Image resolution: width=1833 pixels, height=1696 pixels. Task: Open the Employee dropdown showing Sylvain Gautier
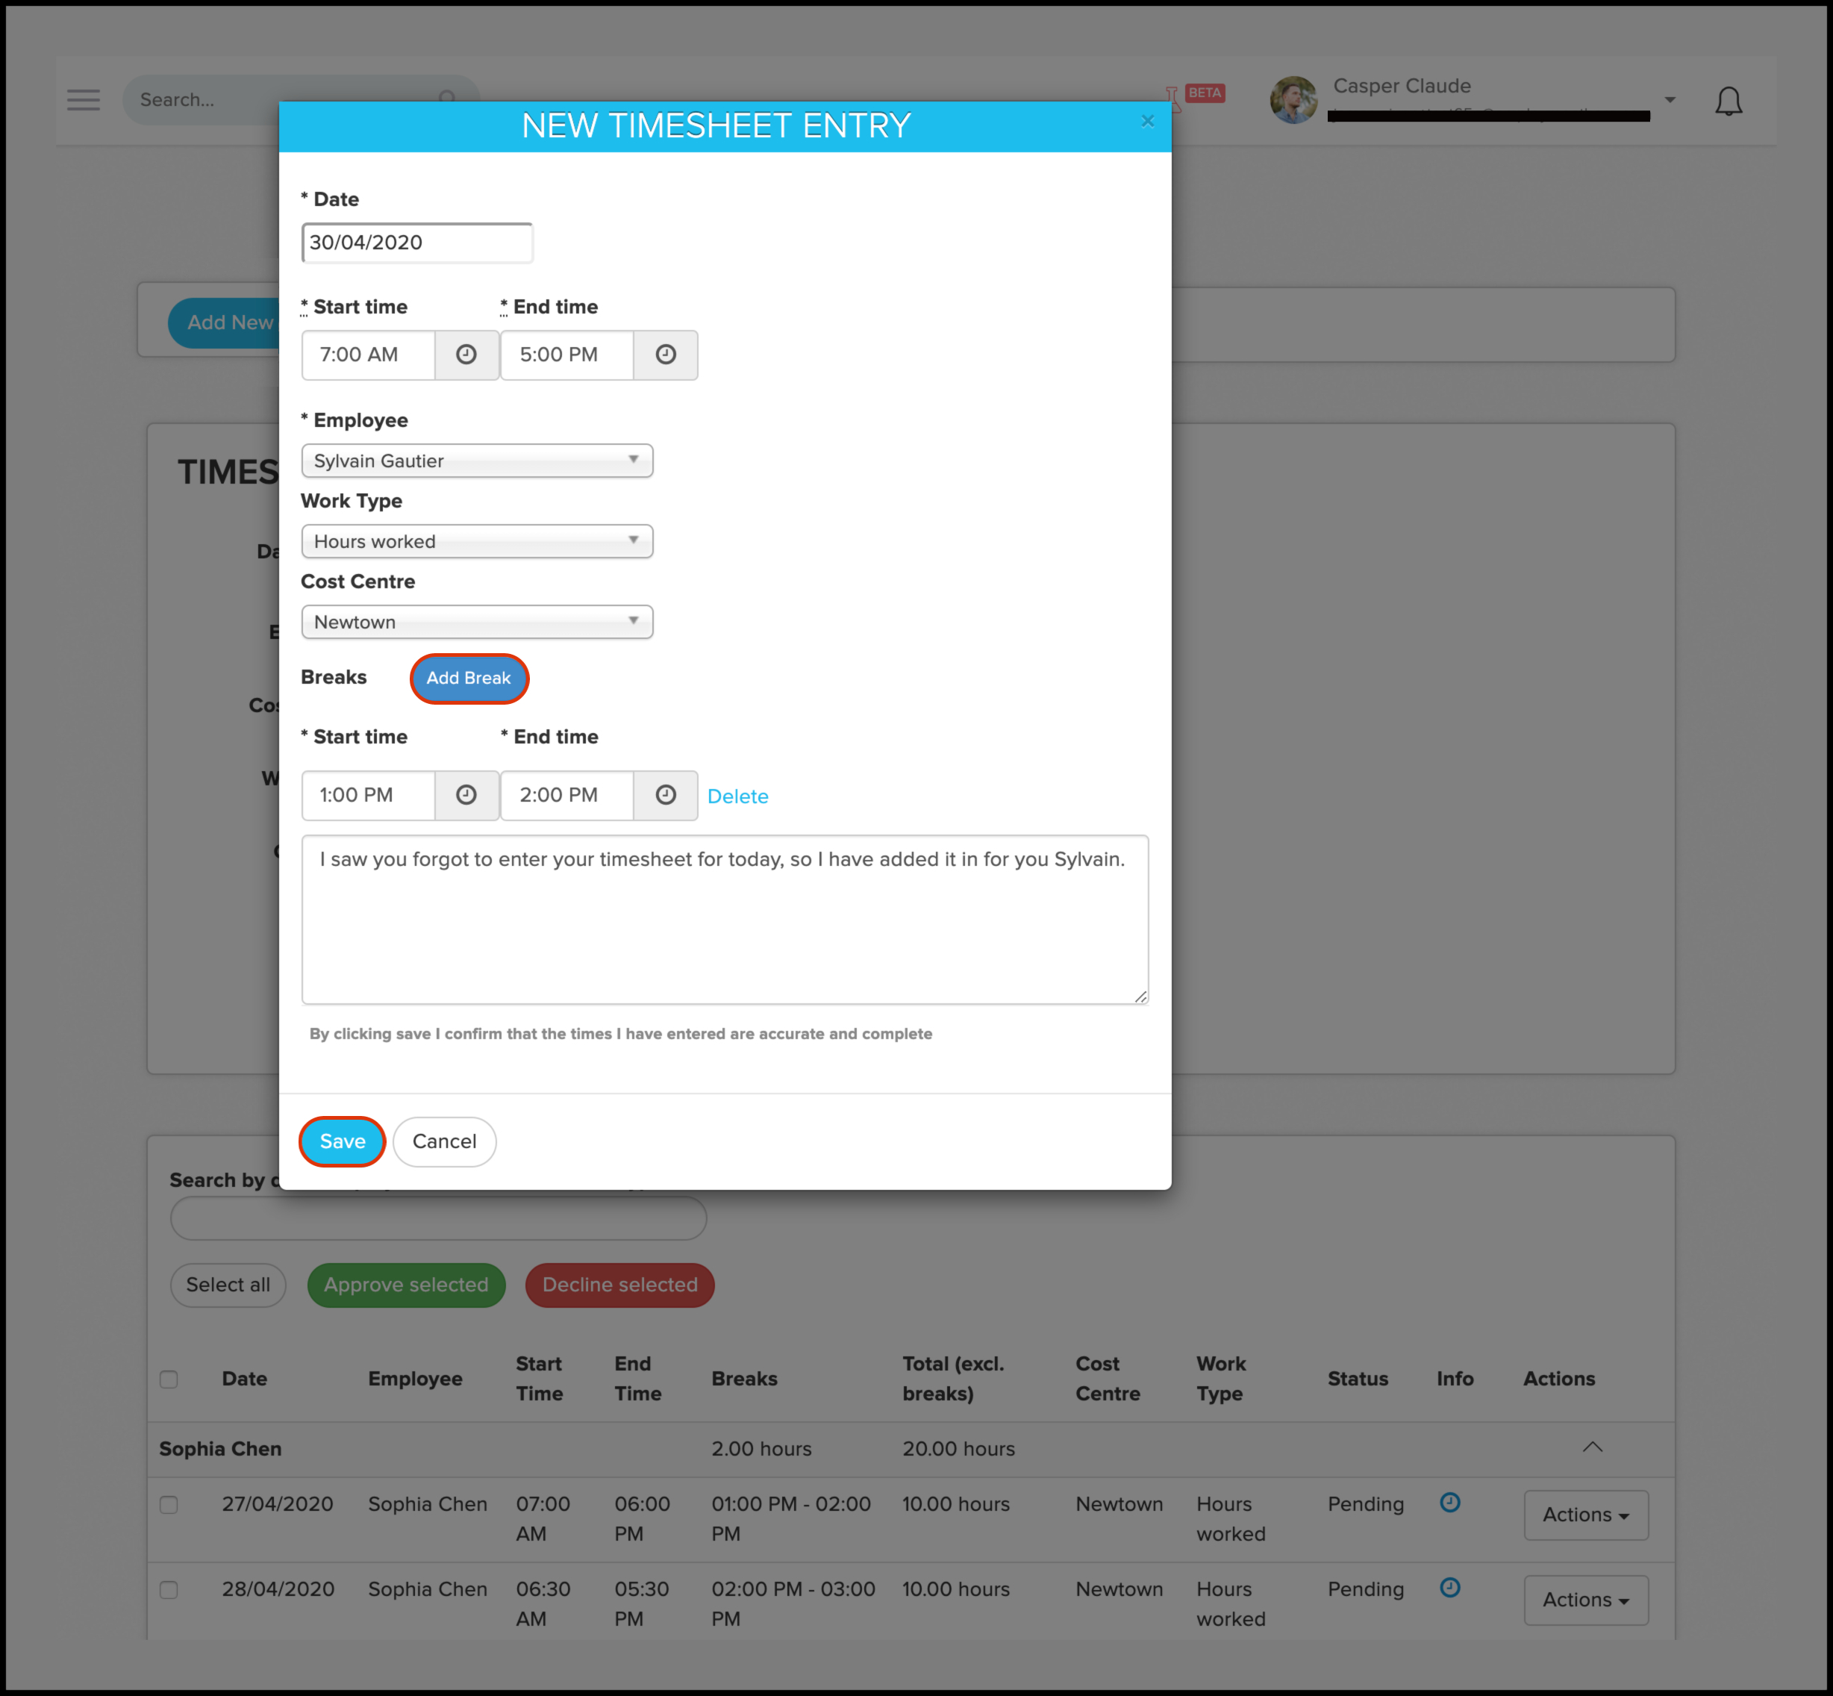coord(476,461)
